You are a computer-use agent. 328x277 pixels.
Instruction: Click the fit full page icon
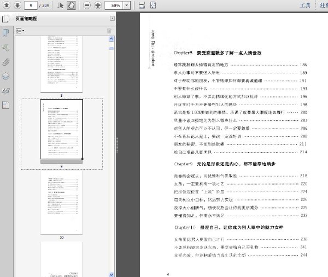153,5
